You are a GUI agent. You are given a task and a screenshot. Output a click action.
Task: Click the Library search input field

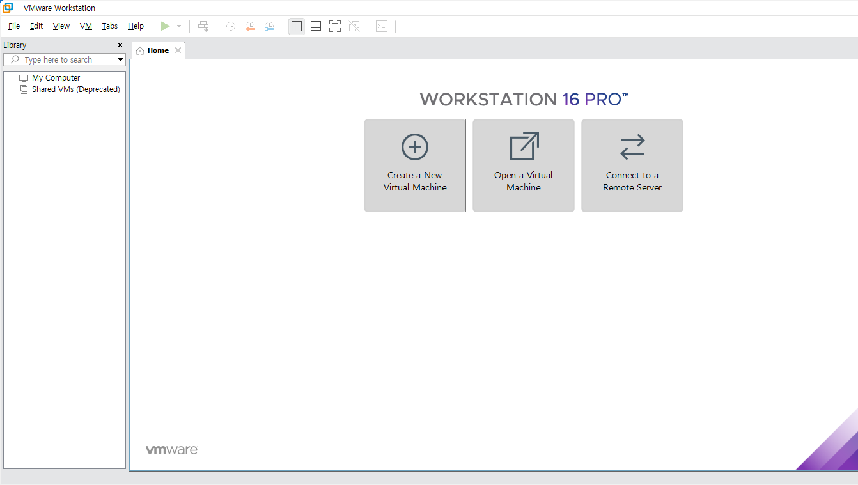coord(65,59)
